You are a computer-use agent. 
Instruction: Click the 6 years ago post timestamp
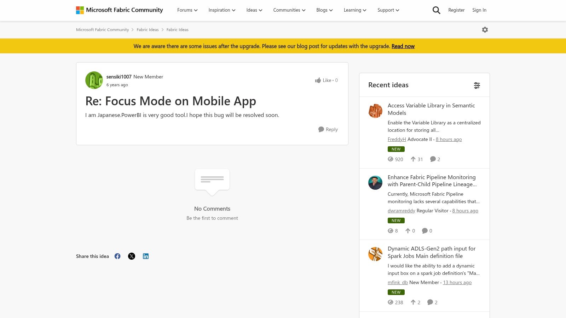pos(117,85)
